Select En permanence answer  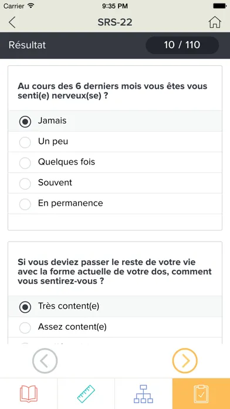[x=115, y=203]
